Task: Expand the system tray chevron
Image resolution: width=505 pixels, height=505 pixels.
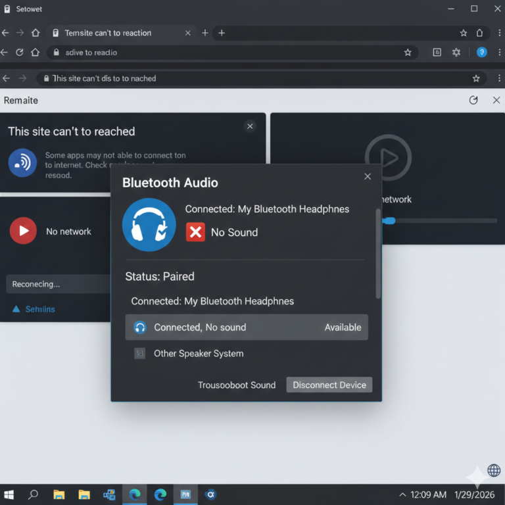Action: click(x=402, y=494)
